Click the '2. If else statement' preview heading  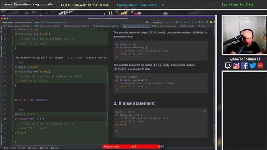tap(134, 103)
